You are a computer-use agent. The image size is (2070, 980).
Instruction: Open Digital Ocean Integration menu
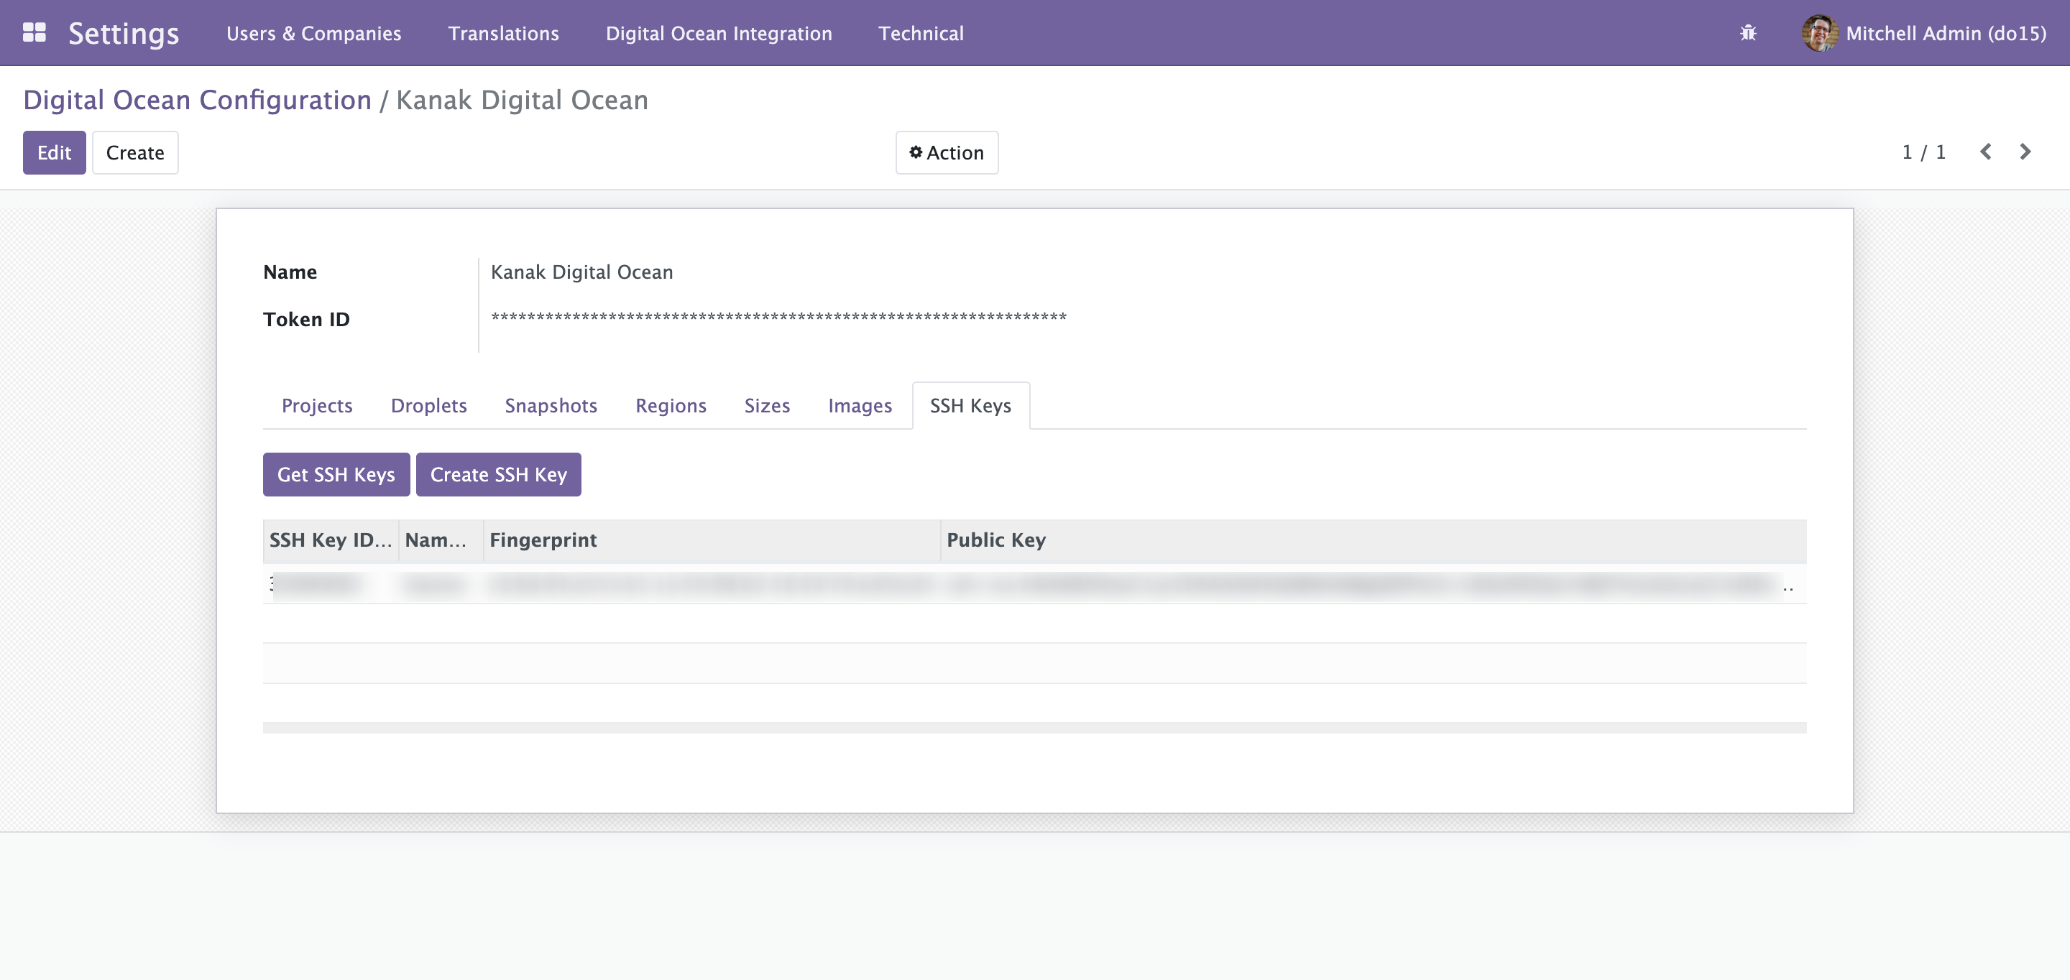pyautogui.click(x=719, y=33)
